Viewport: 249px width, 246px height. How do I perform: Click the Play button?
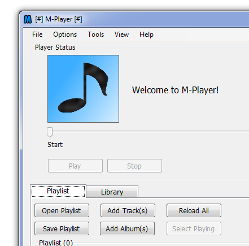[x=75, y=166]
